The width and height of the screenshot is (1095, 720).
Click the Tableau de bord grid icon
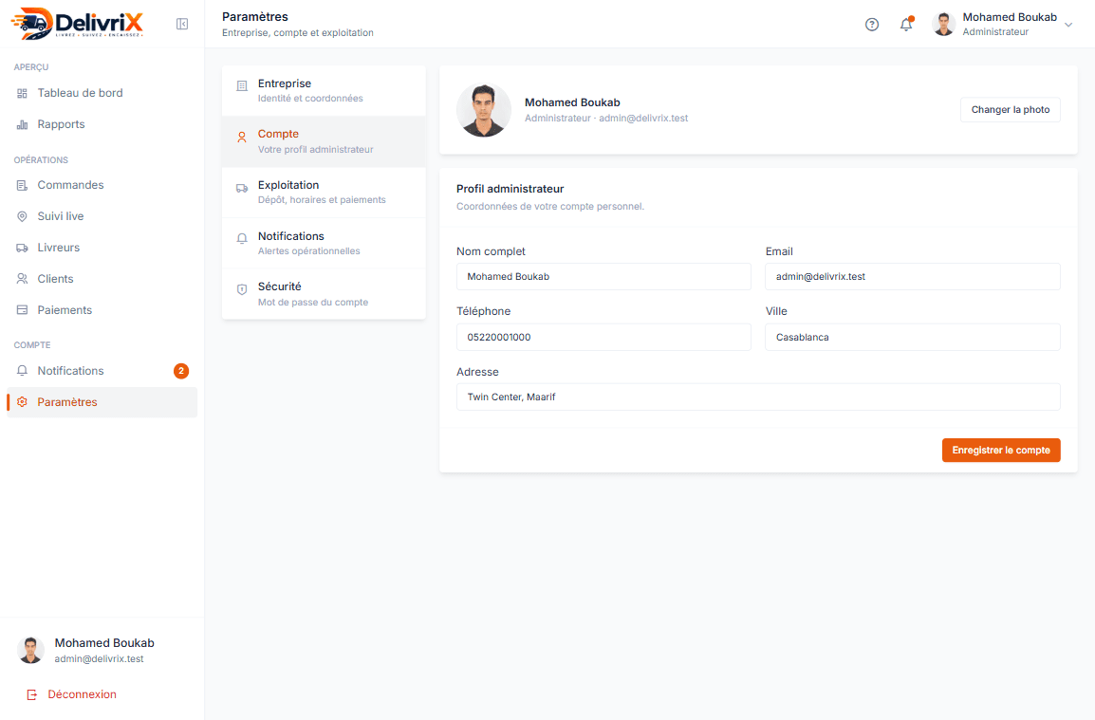point(23,93)
